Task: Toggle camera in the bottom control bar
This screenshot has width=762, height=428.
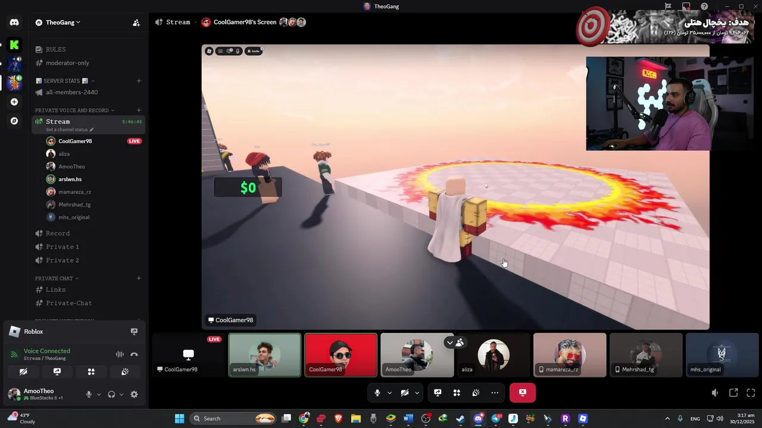Action: [405, 392]
